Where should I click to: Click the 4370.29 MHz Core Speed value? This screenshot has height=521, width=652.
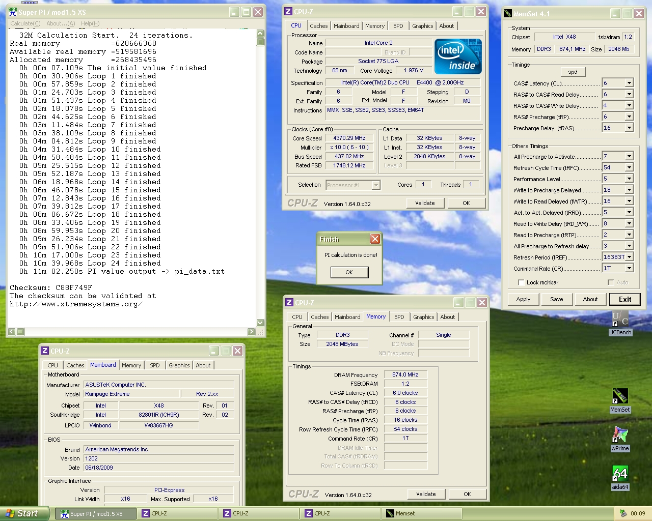(x=349, y=138)
